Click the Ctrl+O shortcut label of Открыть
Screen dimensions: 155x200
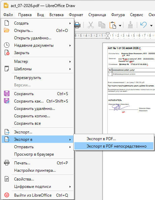tap(62, 31)
